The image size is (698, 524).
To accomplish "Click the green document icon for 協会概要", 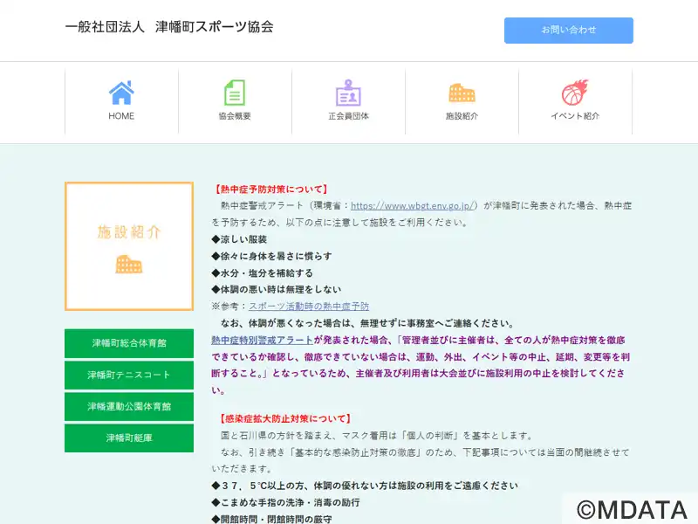I will pyautogui.click(x=235, y=93).
